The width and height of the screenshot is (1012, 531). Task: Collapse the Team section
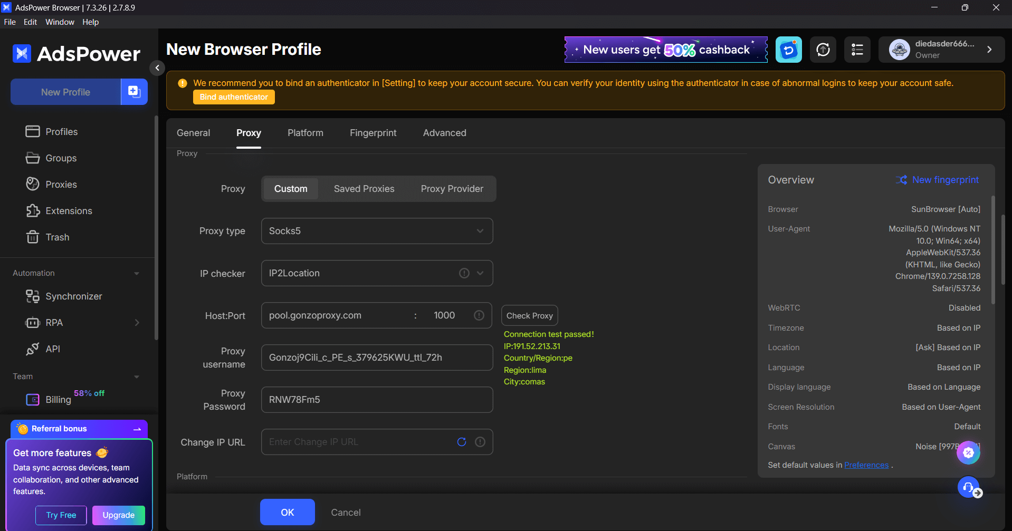137,376
